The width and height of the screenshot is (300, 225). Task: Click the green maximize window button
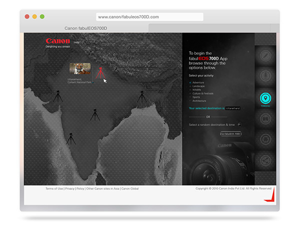click(42, 16)
